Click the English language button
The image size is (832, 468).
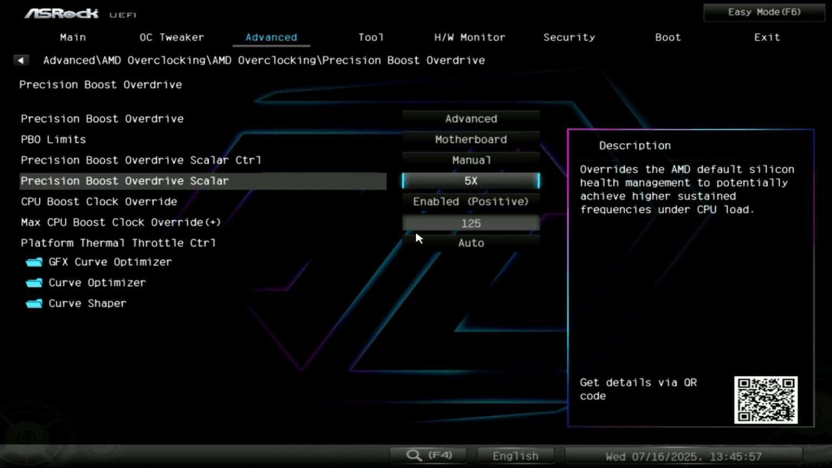pyautogui.click(x=515, y=456)
